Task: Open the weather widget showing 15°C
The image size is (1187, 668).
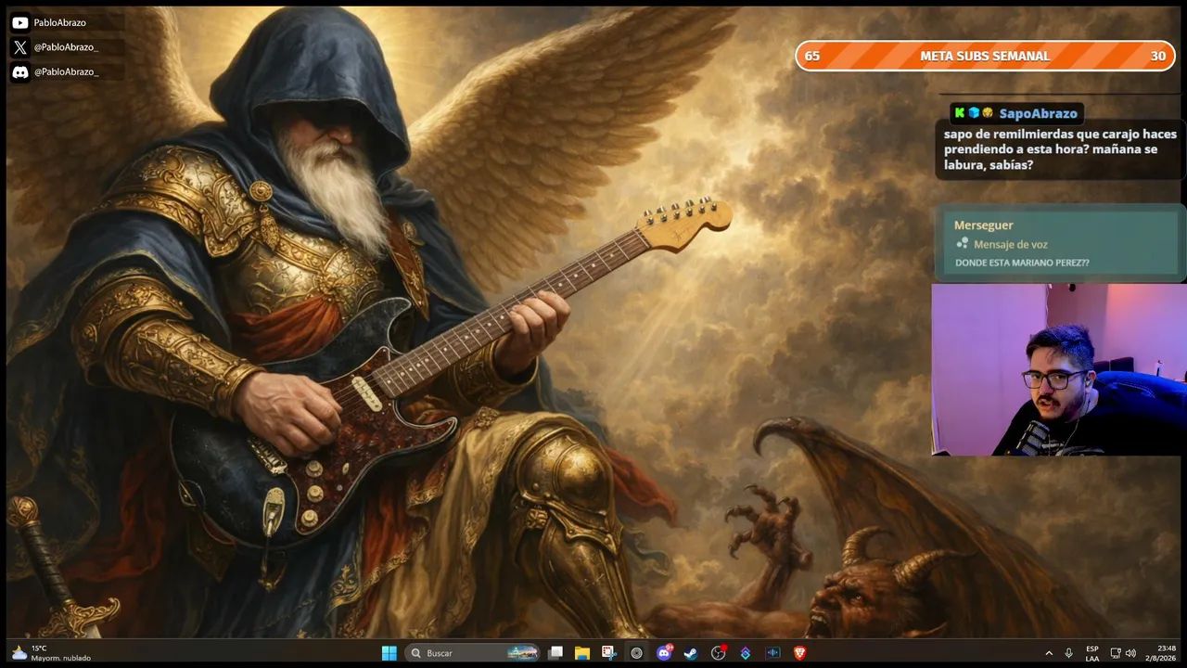Action: click(x=51, y=653)
